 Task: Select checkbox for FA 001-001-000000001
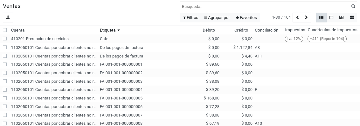5,64
